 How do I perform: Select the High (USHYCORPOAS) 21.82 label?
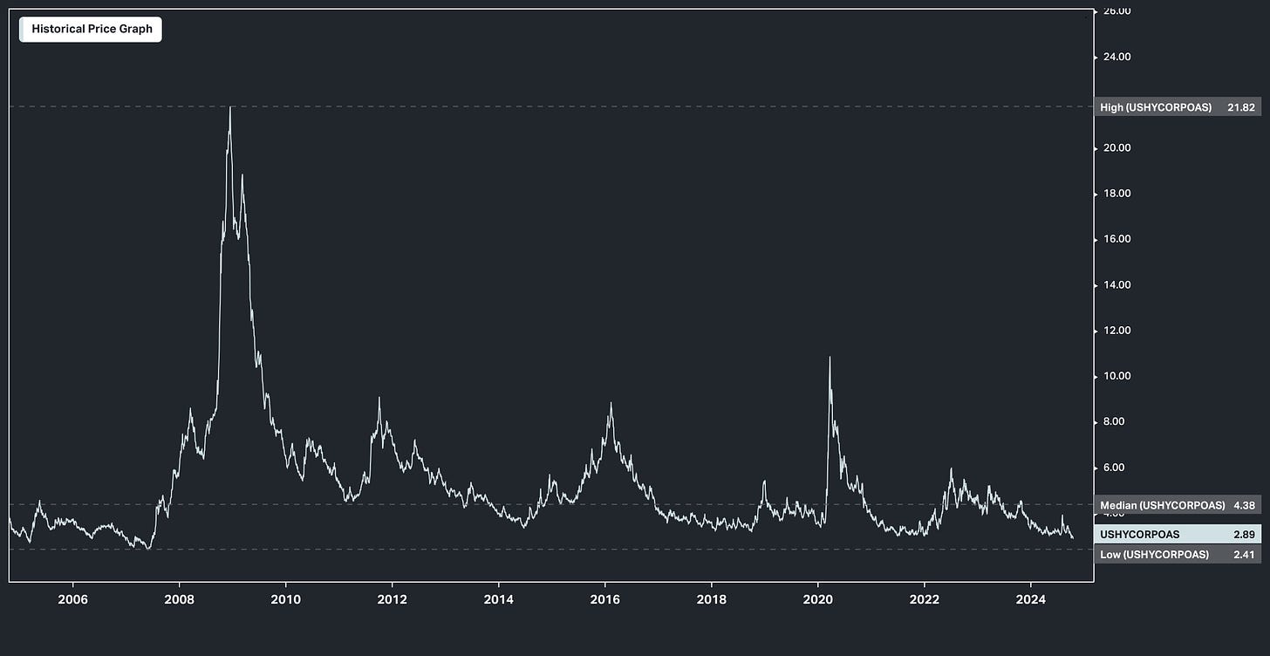(1177, 107)
